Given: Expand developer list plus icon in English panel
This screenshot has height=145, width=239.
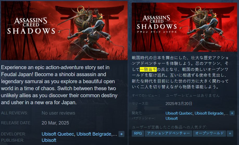Looking at the screenshot, I should coord(122,134).
